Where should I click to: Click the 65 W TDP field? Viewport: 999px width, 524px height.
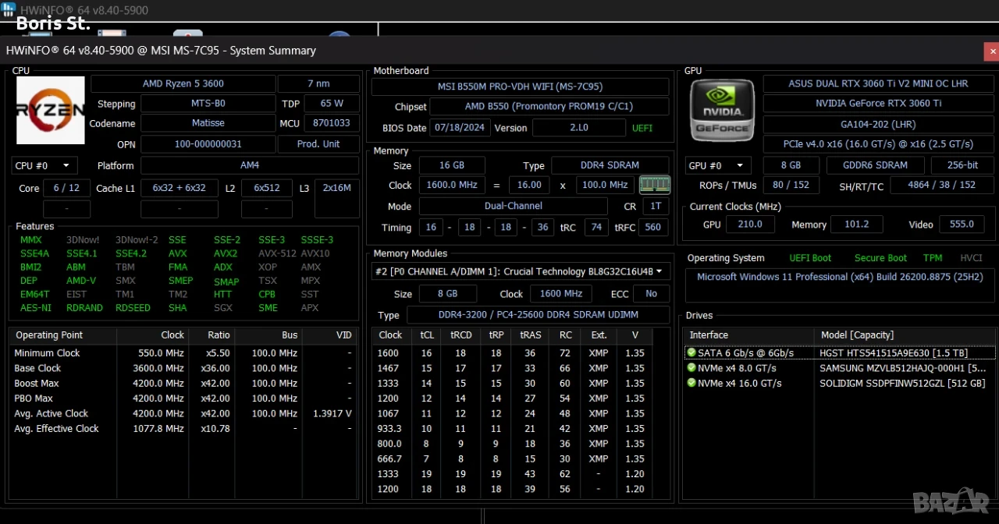coord(332,103)
